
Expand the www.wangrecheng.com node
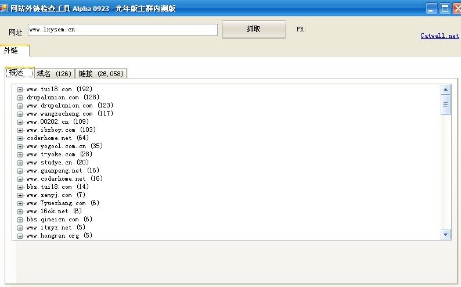[x=20, y=114]
